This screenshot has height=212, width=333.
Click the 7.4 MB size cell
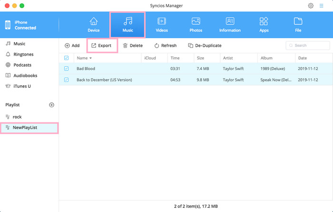click(x=203, y=69)
